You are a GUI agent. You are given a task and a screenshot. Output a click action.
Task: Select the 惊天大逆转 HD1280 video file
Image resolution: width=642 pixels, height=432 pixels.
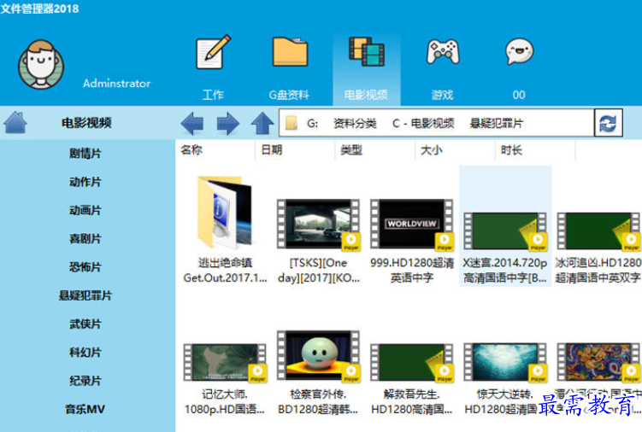click(x=505, y=379)
